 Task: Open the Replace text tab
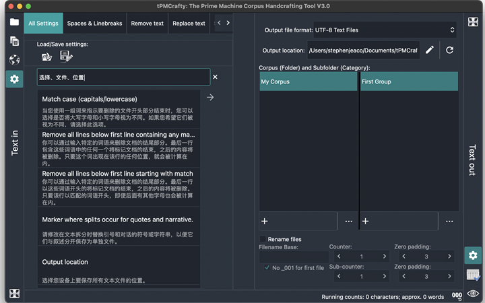click(189, 23)
